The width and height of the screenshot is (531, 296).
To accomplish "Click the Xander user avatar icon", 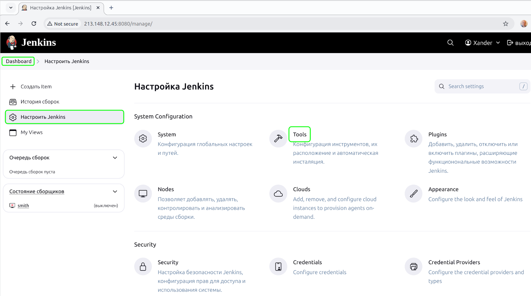I will coord(468,43).
